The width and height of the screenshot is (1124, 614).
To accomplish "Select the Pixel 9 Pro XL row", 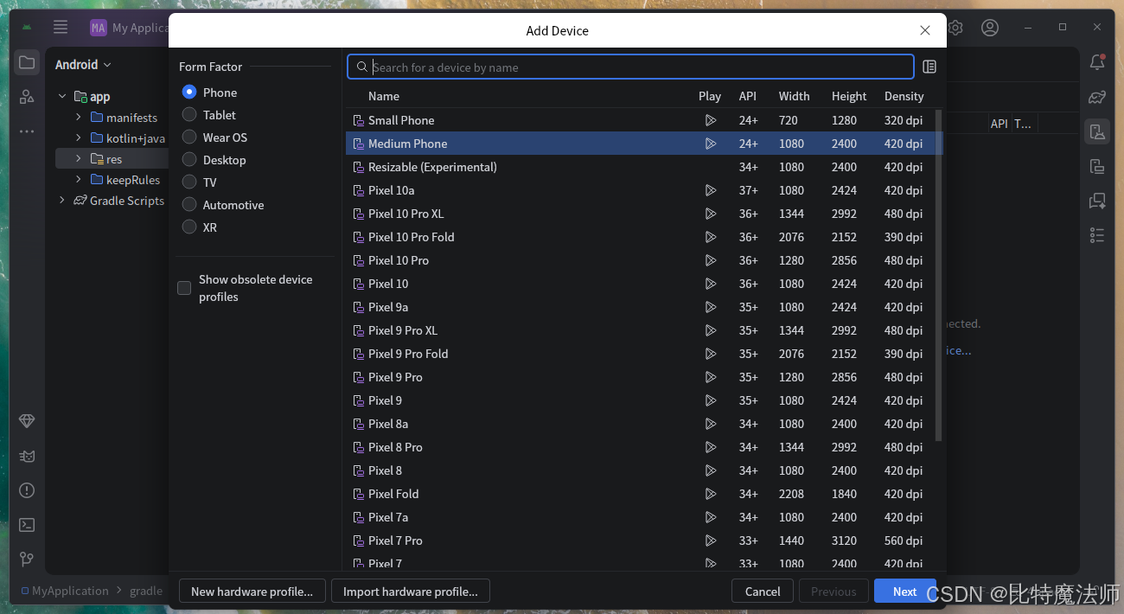I will pos(644,330).
